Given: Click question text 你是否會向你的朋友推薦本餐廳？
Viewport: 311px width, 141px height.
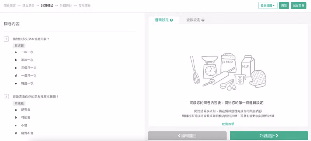Looking at the screenshot, I should click(x=36, y=97).
